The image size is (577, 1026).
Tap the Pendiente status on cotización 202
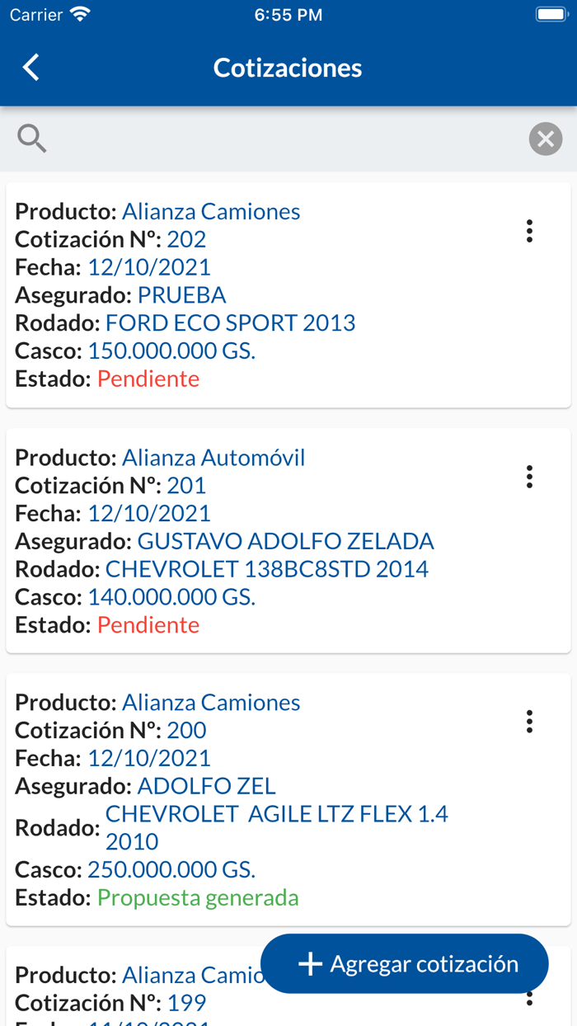point(148,379)
